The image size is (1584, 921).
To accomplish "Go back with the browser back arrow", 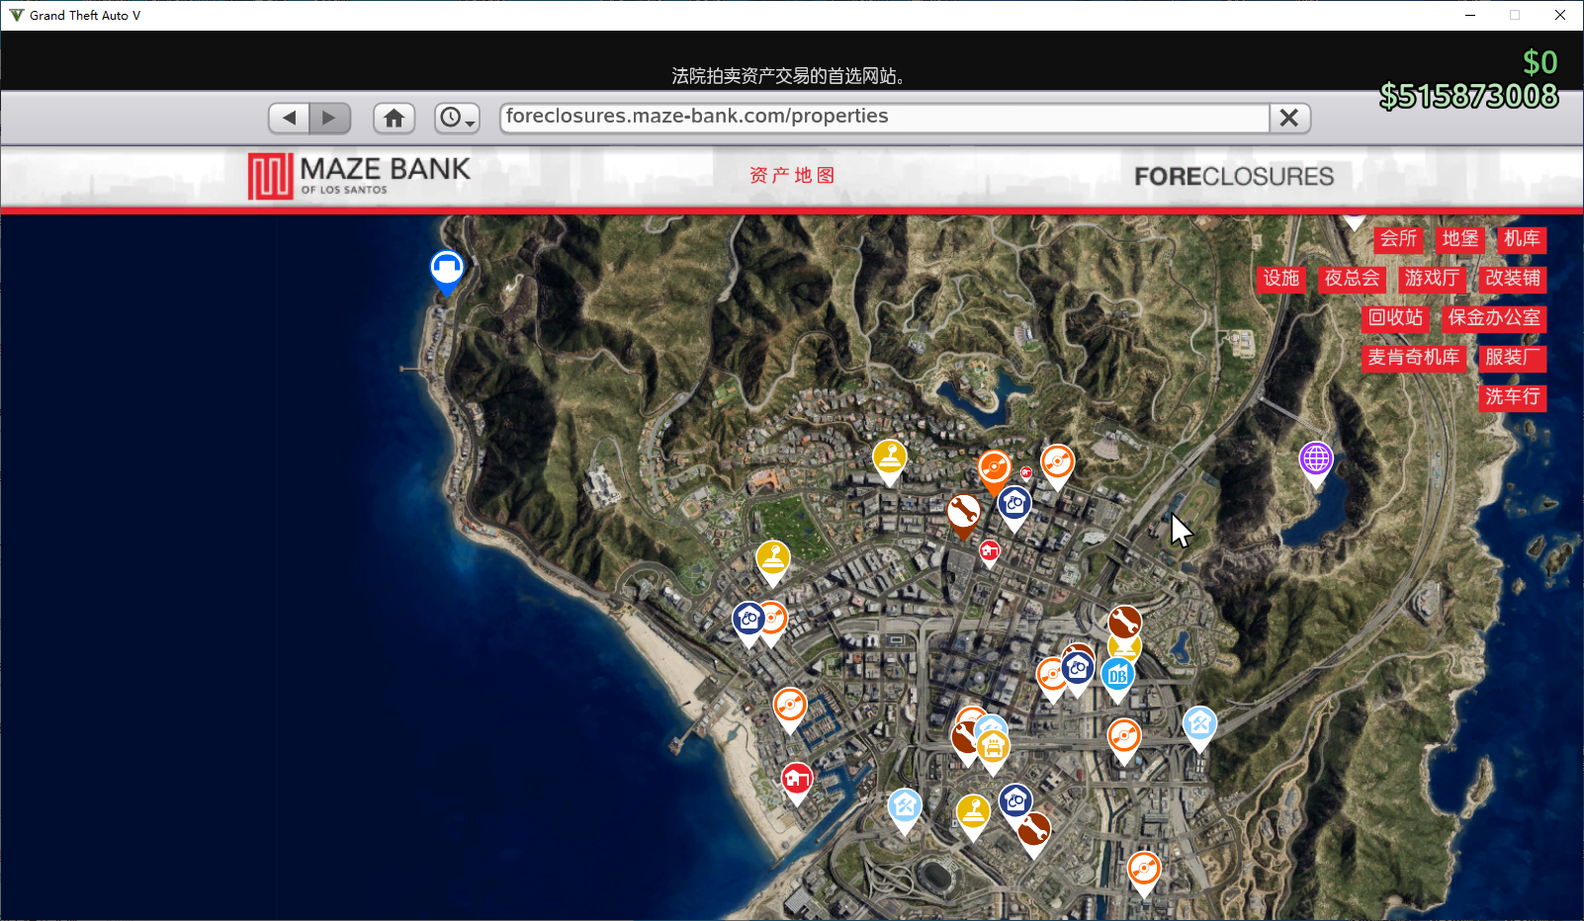I will 289,118.
